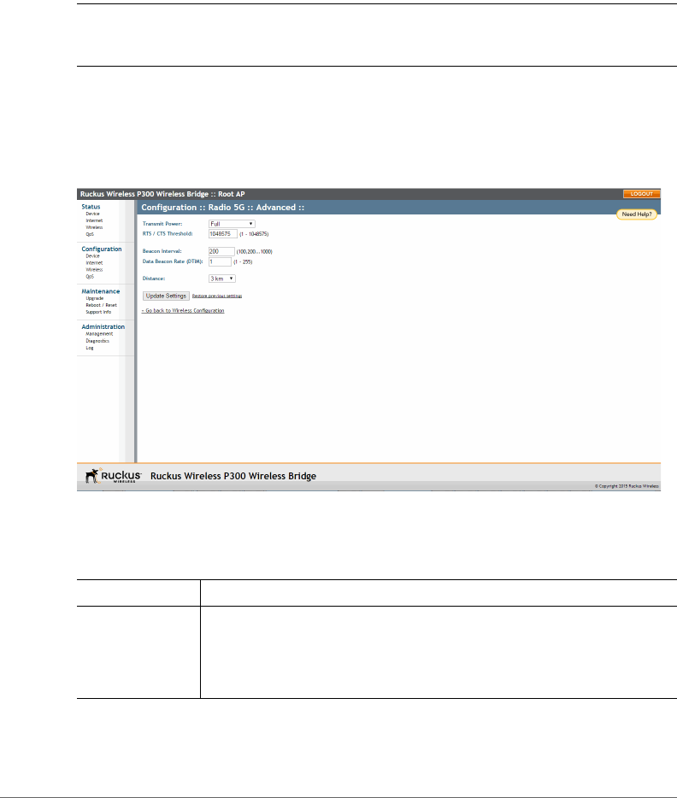
Task: Click the footer text 'Ruckus Wireless P300 Wireless Bridge'
Action: [x=233, y=476]
